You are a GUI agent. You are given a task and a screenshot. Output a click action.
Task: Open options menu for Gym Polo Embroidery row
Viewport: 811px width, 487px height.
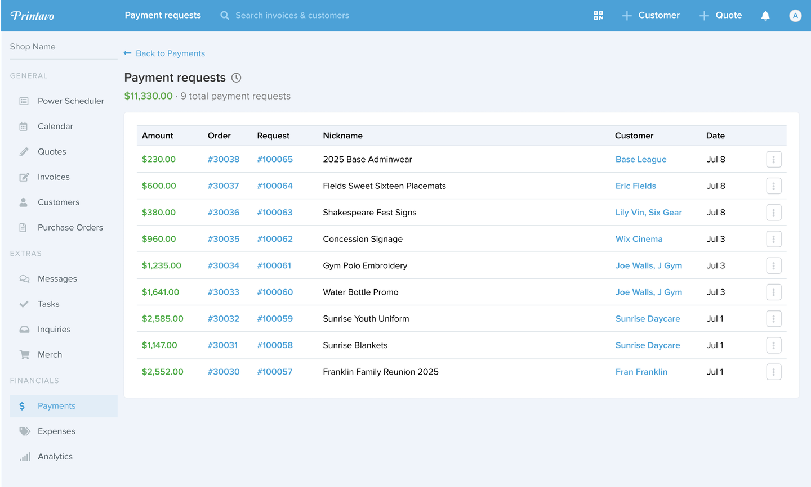click(x=774, y=265)
